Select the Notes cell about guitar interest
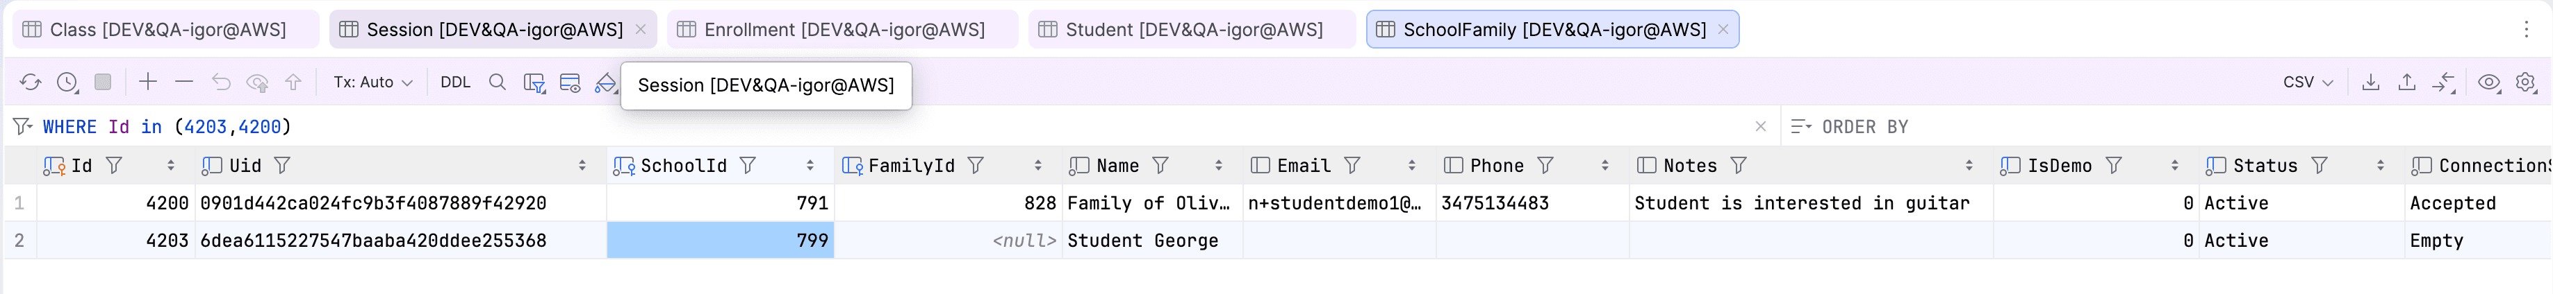Image resolution: width=2553 pixels, height=294 pixels. coord(1800,203)
